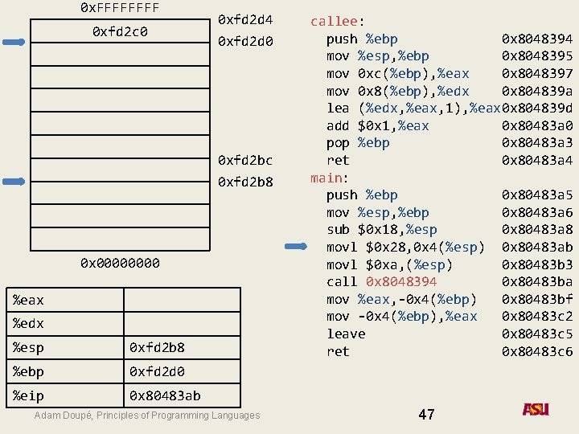Select the "ret" instruction in main
This screenshot has height=434, width=579.
pos(338,351)
